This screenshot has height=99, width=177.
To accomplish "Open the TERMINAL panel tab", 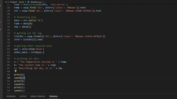I will [x=53, y=96].
